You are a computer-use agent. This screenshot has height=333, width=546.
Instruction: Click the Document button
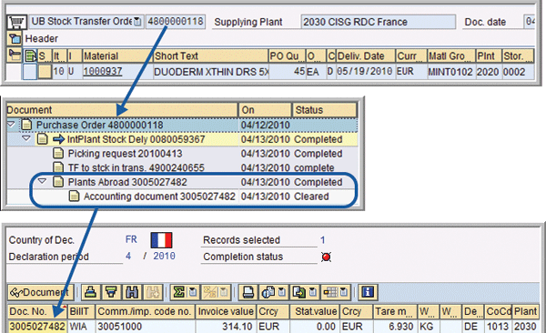pos(40,292)
